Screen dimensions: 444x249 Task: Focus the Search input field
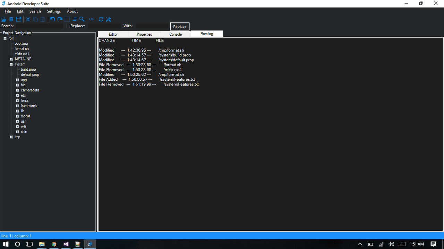(40, 26)
